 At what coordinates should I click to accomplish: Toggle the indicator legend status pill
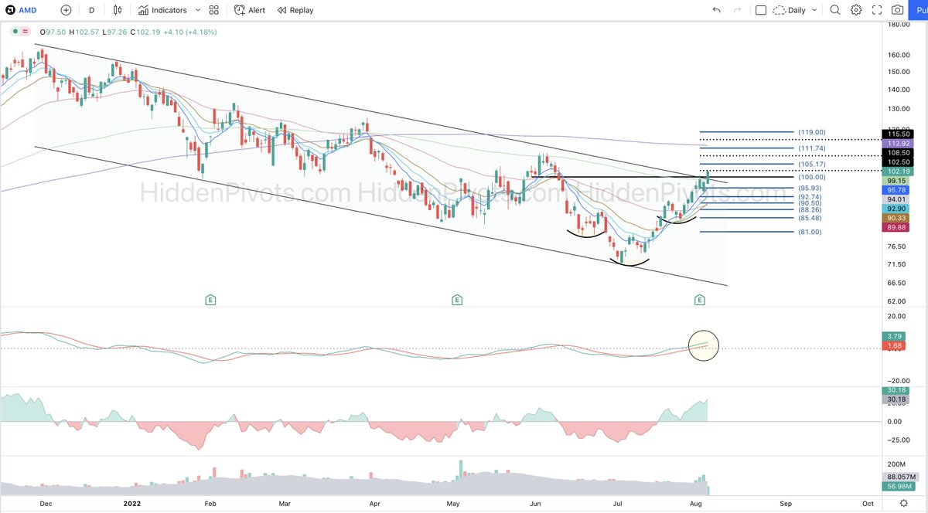point(19,32)
